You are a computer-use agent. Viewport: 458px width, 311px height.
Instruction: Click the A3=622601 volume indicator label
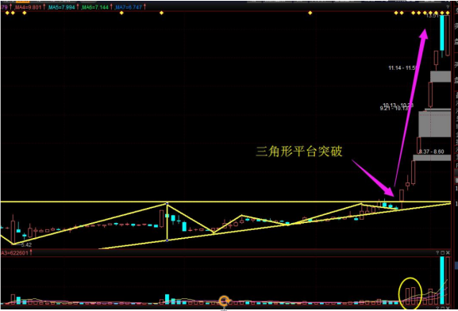coord(14,253)
